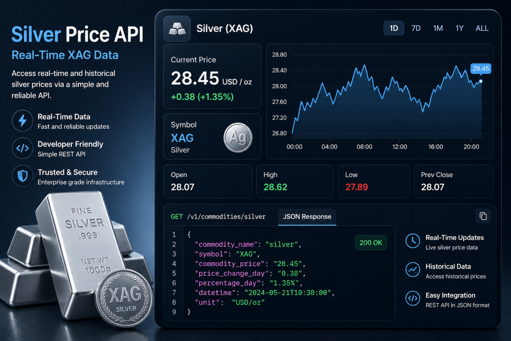Viewport: 511px width, 341px height.
Task: Click the Real-Time XAG Data subtitle
Action: click(65, 55)
